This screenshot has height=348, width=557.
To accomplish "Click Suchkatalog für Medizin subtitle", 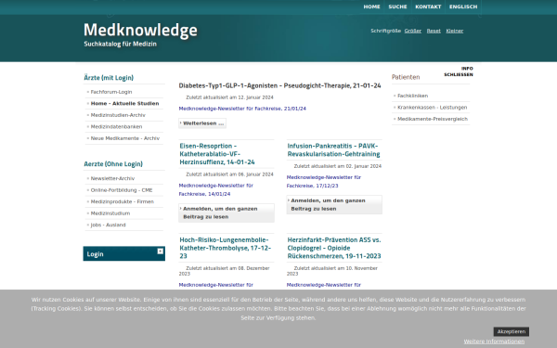I will pyautogui.click(x=120, y=44).
